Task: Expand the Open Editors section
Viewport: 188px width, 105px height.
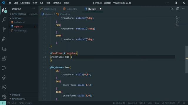Action: (23, 14)
